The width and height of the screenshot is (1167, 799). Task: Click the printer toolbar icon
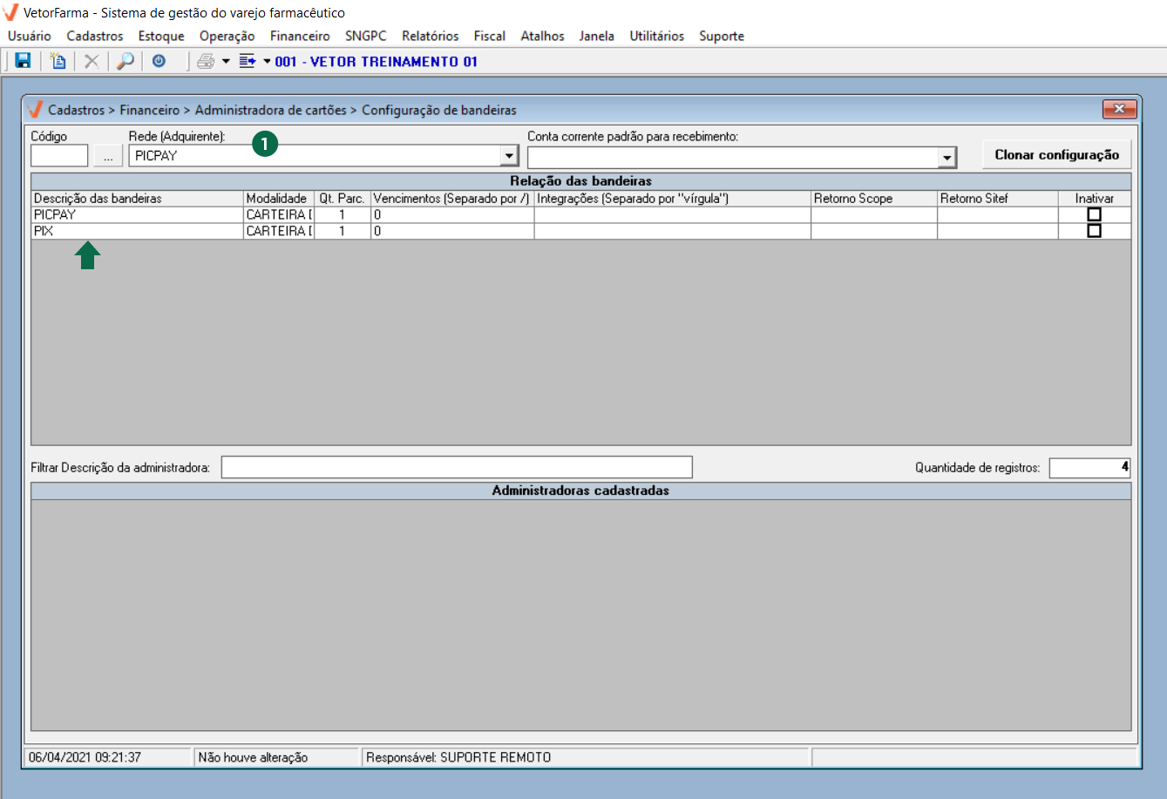pos(206,61)
